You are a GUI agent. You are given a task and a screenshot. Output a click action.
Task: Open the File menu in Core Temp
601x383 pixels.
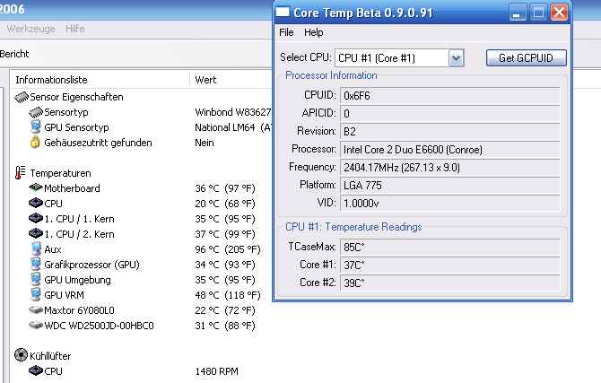point(286,32)
